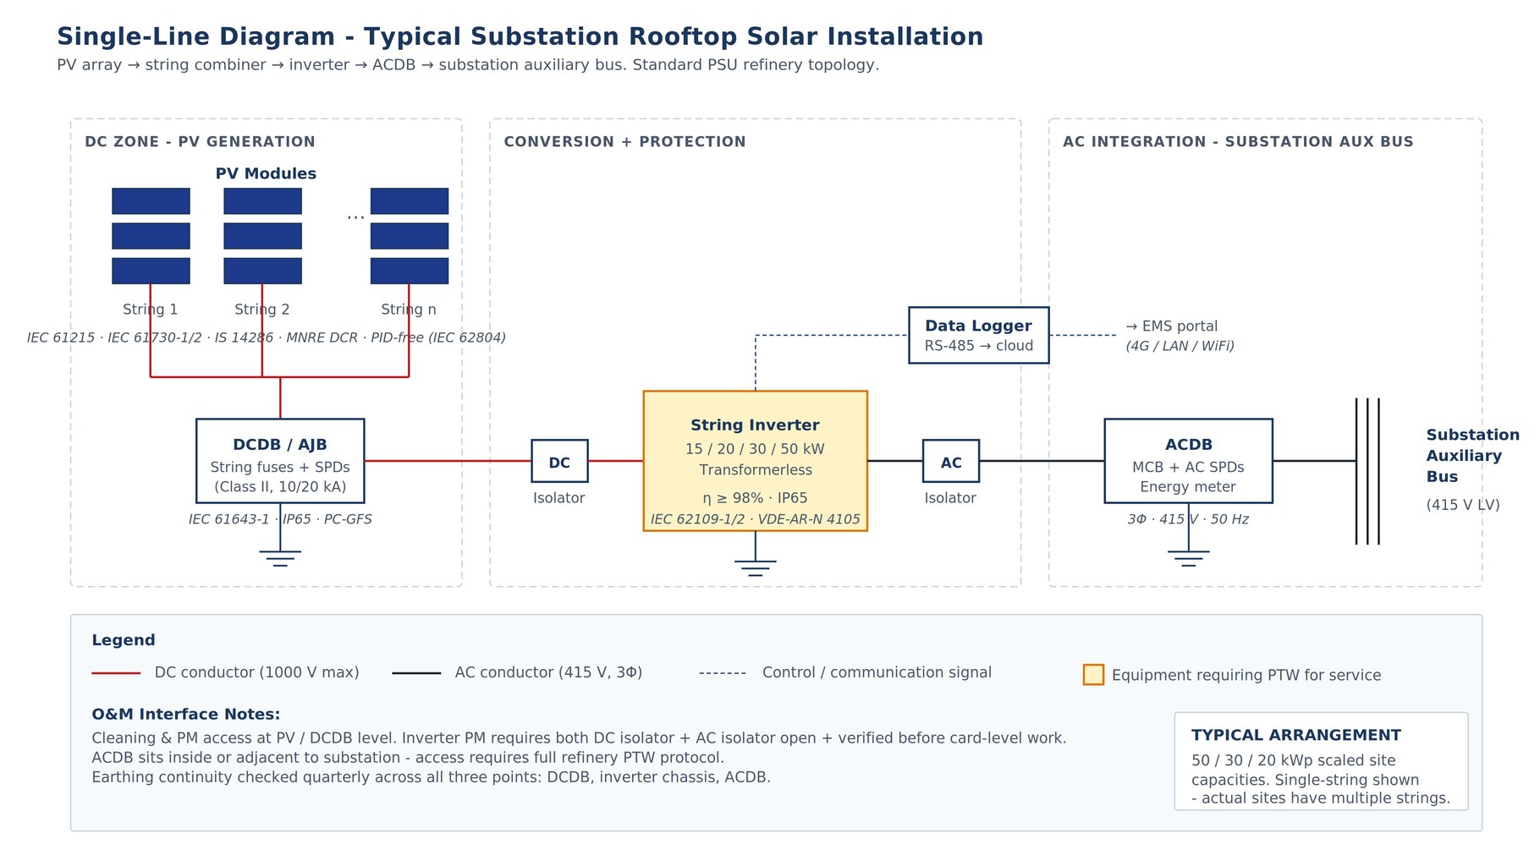Click the '→ EMS portal' label
This screenshot has height=866, width=1540.
1172,326
